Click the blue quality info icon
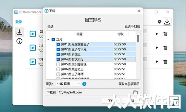The image size is (186, 112). coord(84,84)
